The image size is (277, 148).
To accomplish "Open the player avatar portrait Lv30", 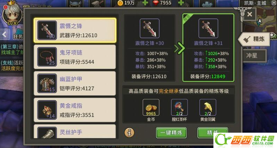I will pyautogui.click(x=13, y=14).
